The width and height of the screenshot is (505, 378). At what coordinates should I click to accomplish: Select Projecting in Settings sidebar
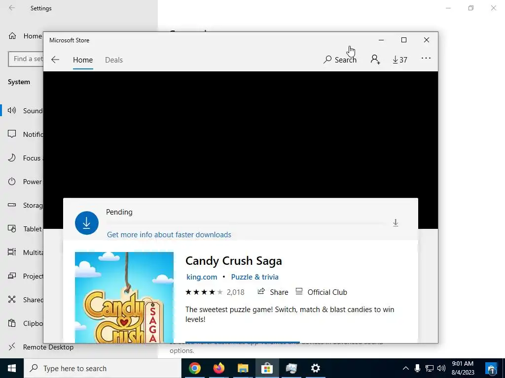(x=22, y=276)
